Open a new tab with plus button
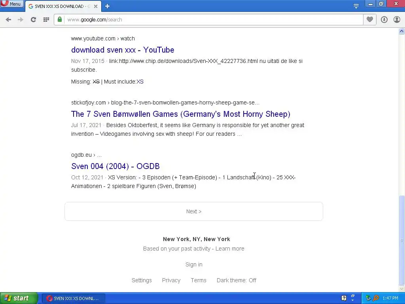Screen dimensions: 405x304 tap(107, 6)
